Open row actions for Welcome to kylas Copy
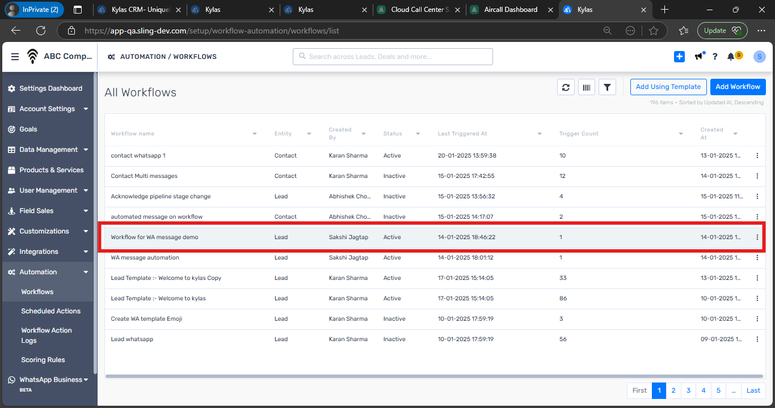The width and height of the screenshot is (775, 408). tap(757, 278)
